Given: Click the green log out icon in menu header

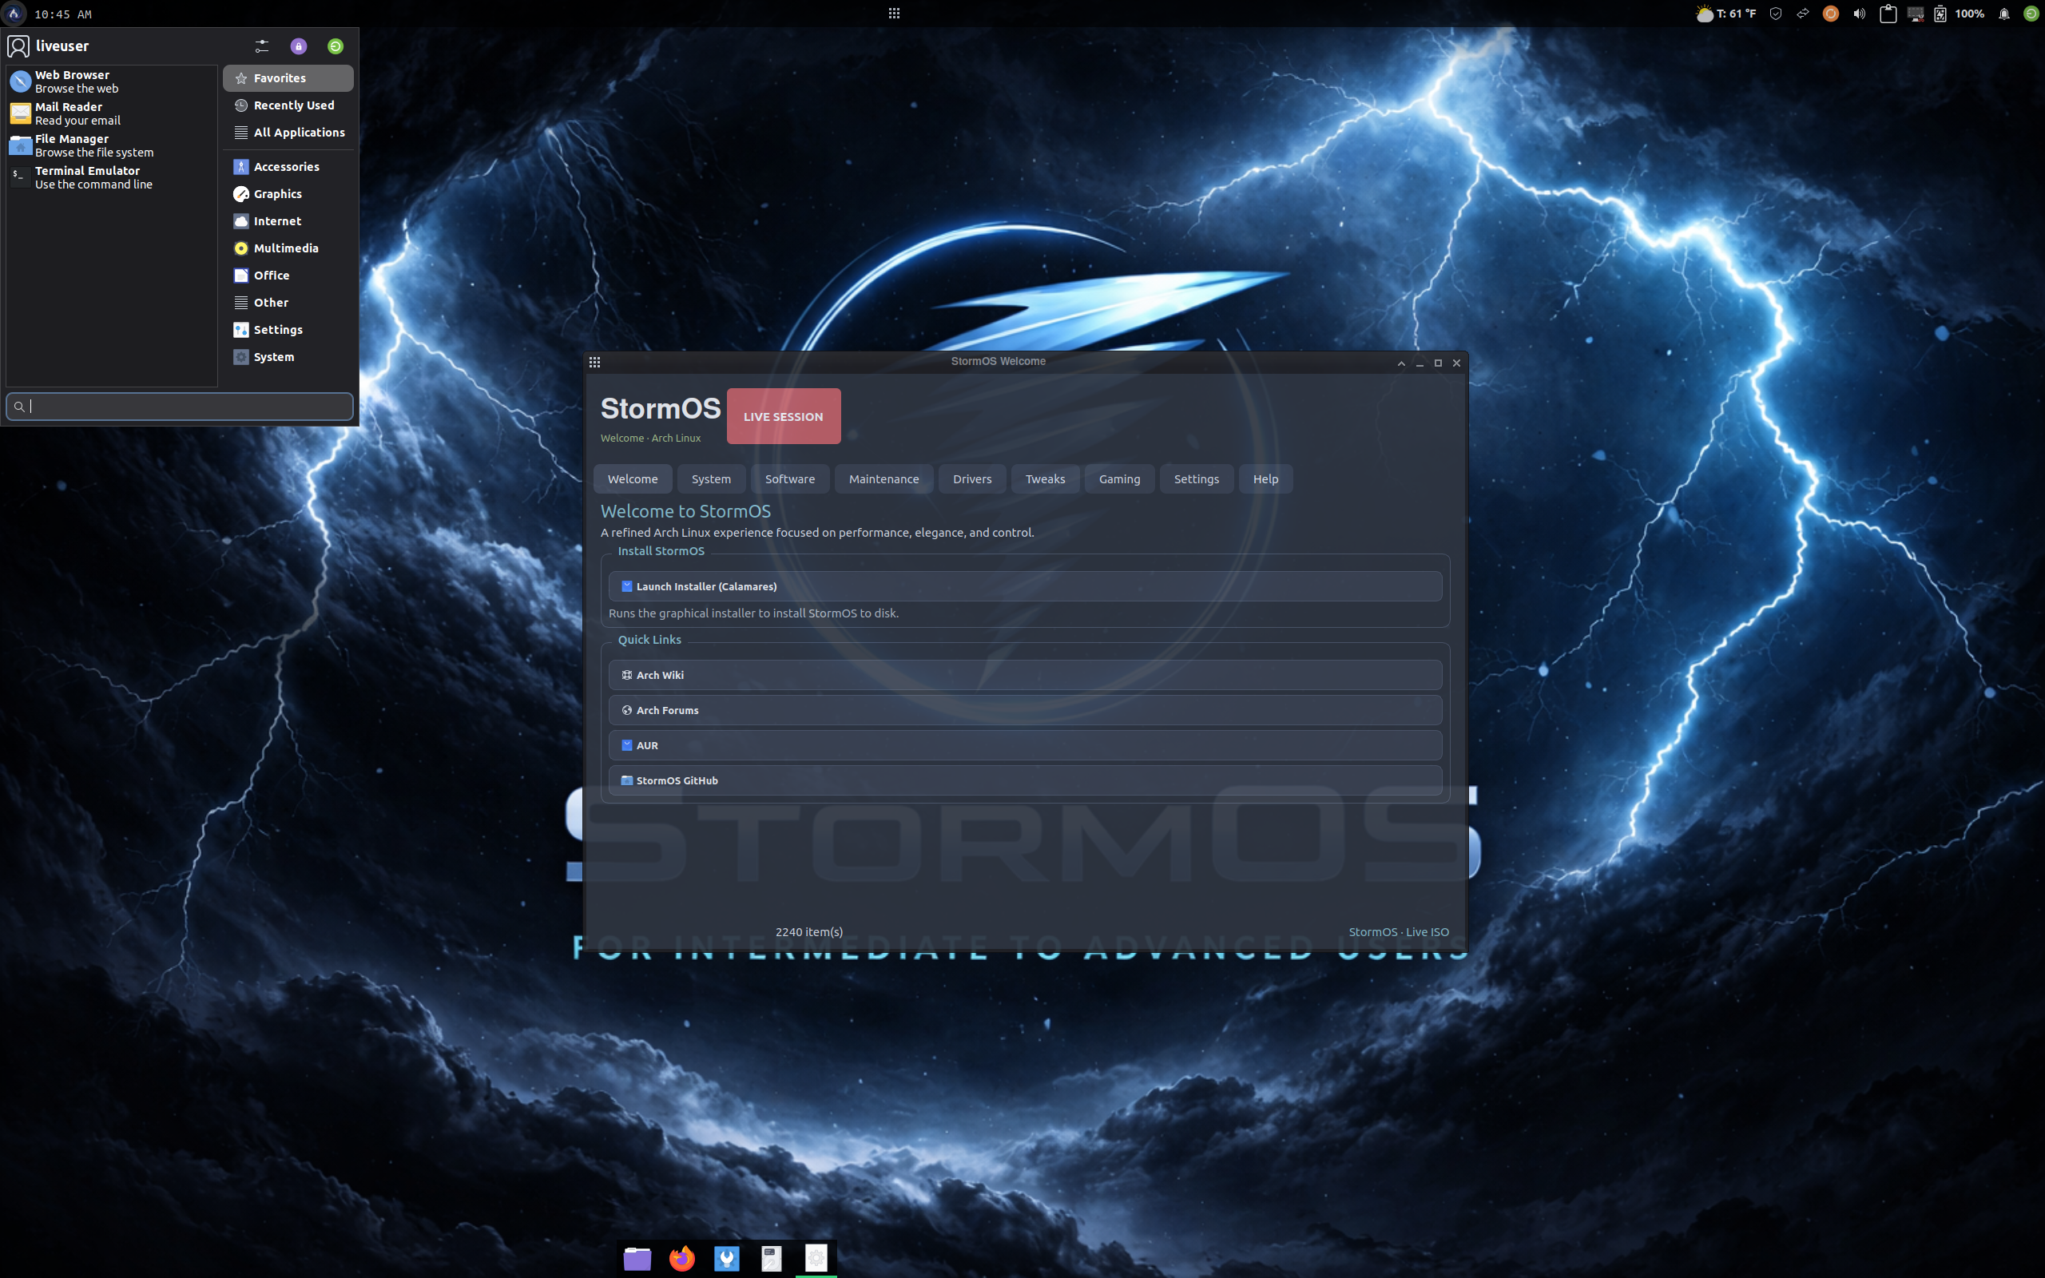Looking at the screenshot, I should 336,46.
